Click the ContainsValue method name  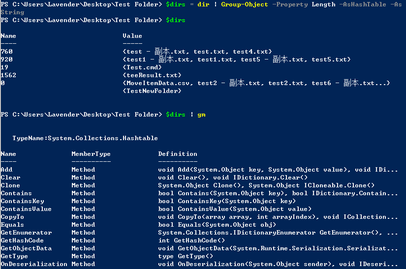[x=26, y=209]
